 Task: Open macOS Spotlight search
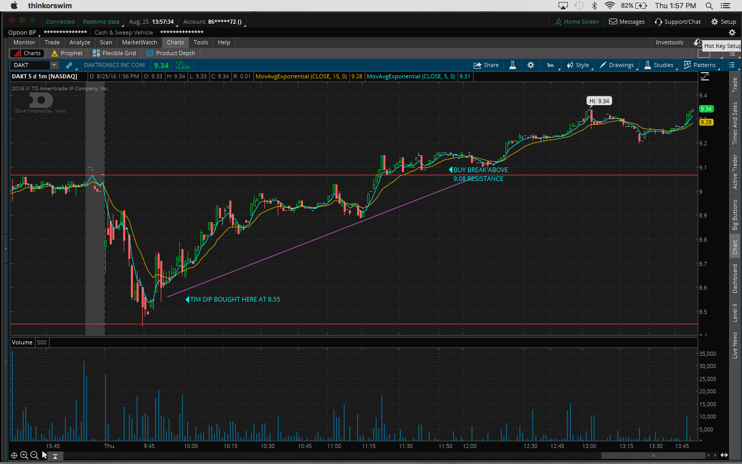tap(709, 6)
